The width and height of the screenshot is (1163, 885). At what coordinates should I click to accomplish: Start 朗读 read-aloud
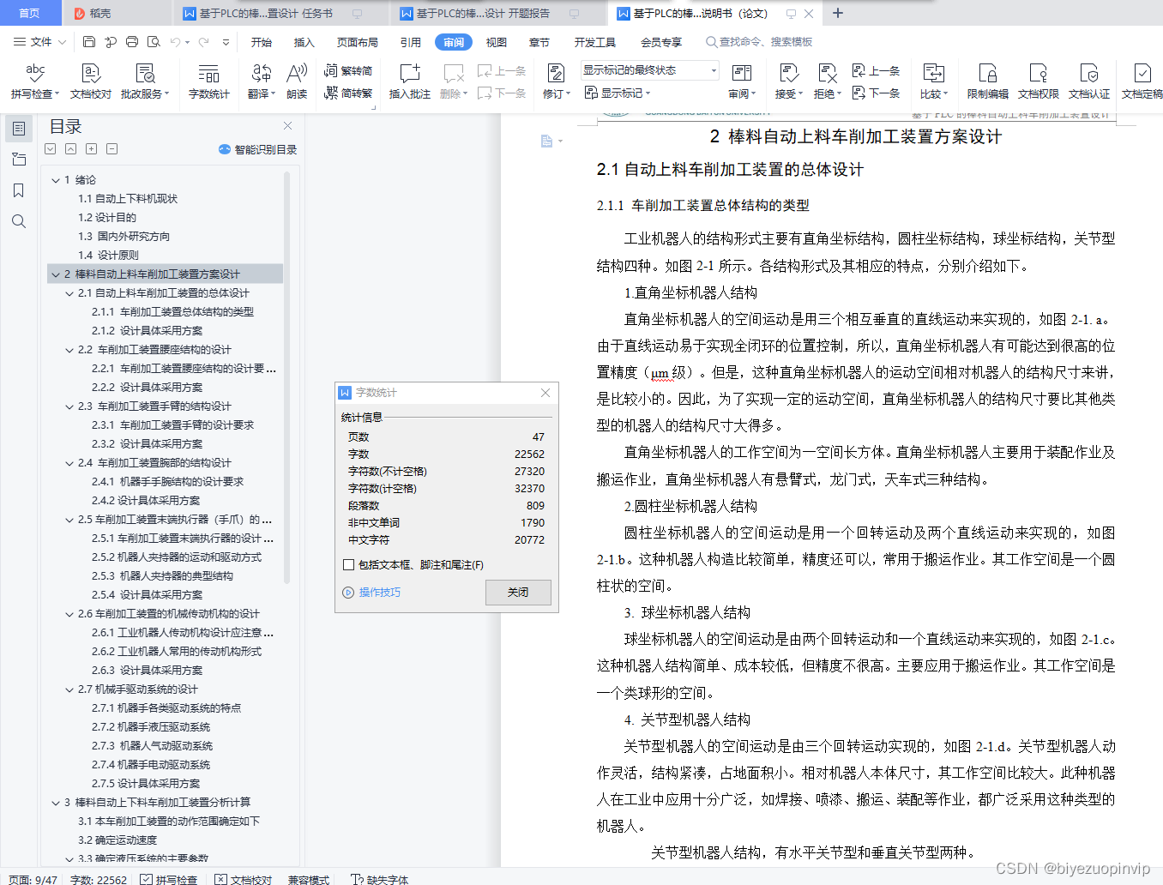[297, 81]
